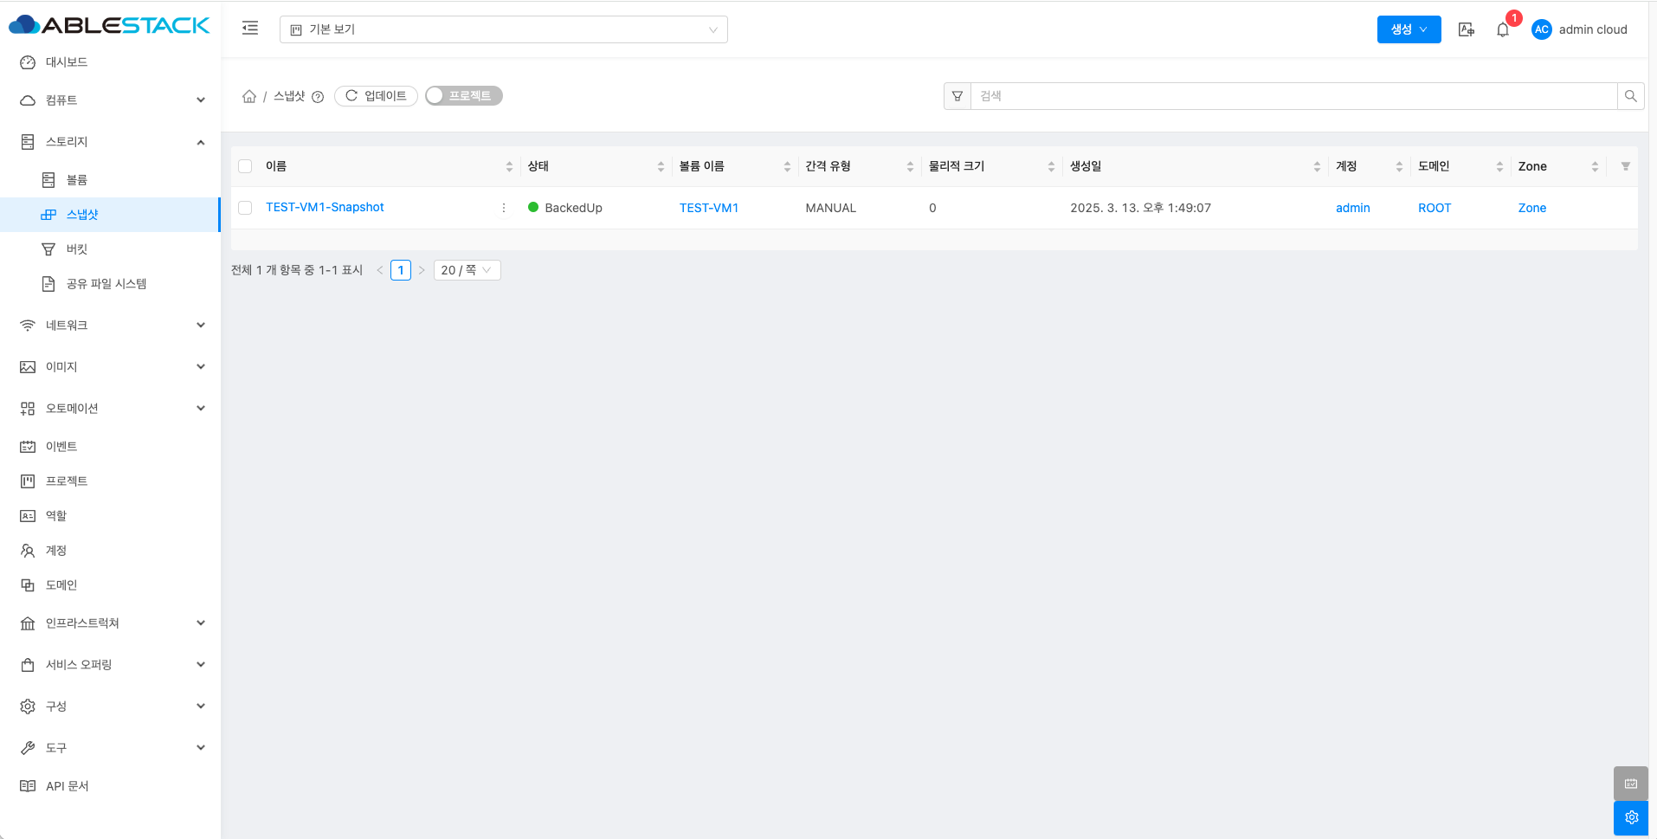Click the home breadcrumb icon
The width and height of the screenshot is (1657, 839).
pyautogui.click(x=249, y=96)
